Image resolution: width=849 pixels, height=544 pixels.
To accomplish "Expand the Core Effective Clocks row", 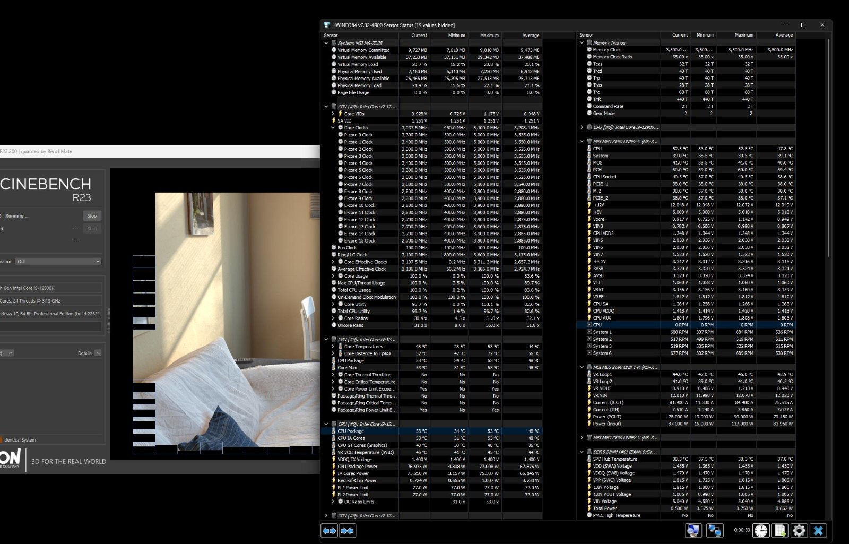I will [x=333, y=262].
